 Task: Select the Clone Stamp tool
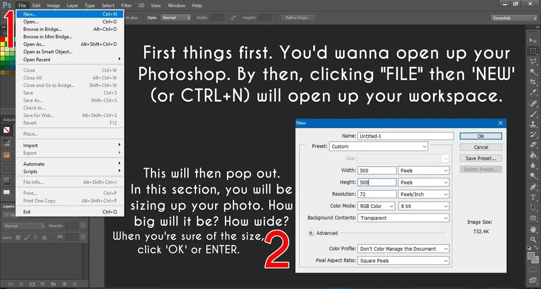point(533,124)
